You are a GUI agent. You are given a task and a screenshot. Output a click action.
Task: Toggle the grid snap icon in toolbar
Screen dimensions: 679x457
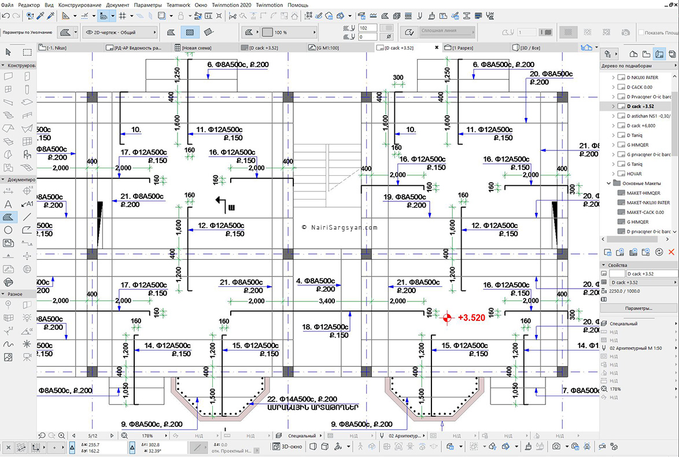123,16
